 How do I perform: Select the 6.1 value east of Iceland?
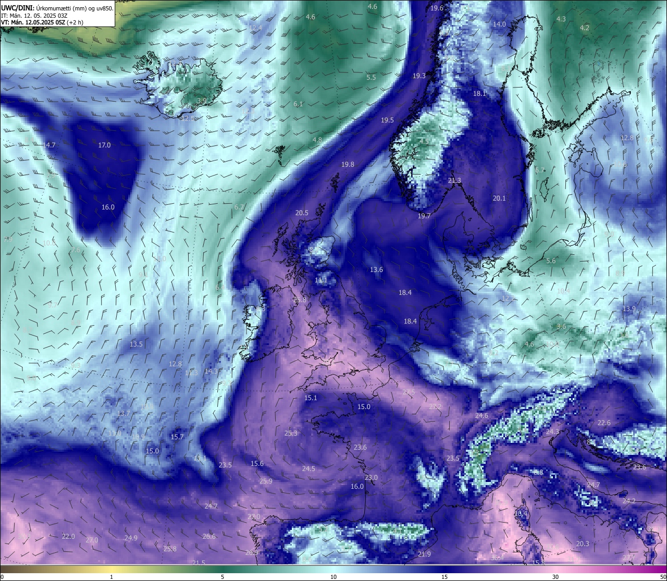(x=298, y=104)
